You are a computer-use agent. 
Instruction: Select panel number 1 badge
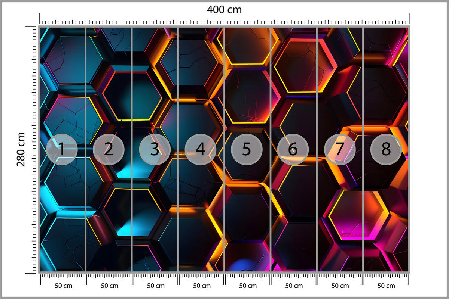click(x=61, y=149)
